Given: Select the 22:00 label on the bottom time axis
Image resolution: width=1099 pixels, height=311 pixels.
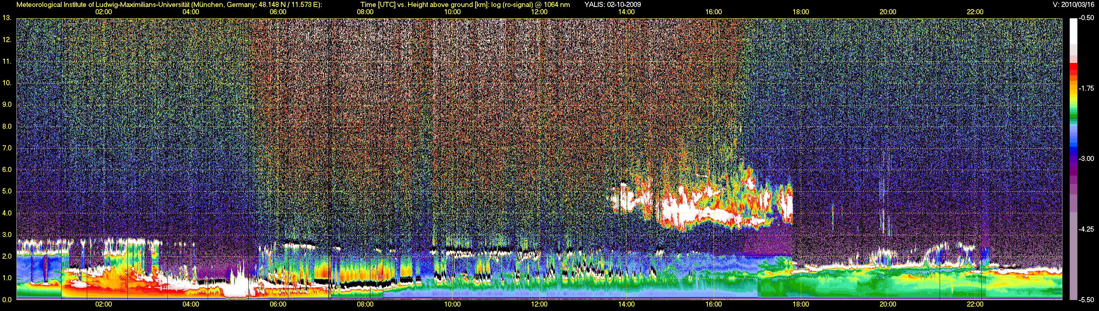Looking at the screenshot, I should (975, 304).
